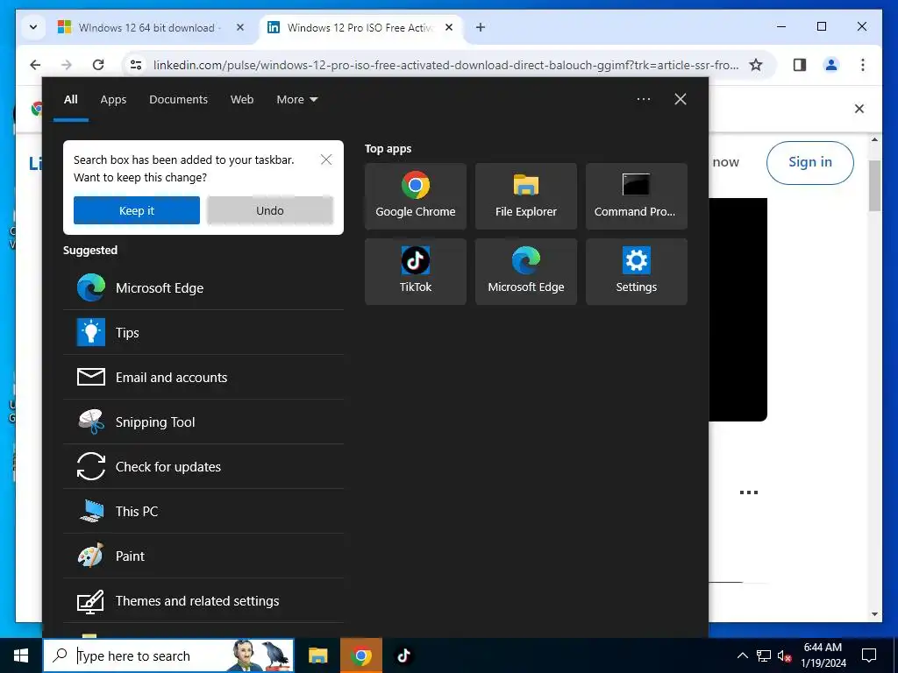Open Microsoft Edge tile in Top apps

tap(526, 272)
